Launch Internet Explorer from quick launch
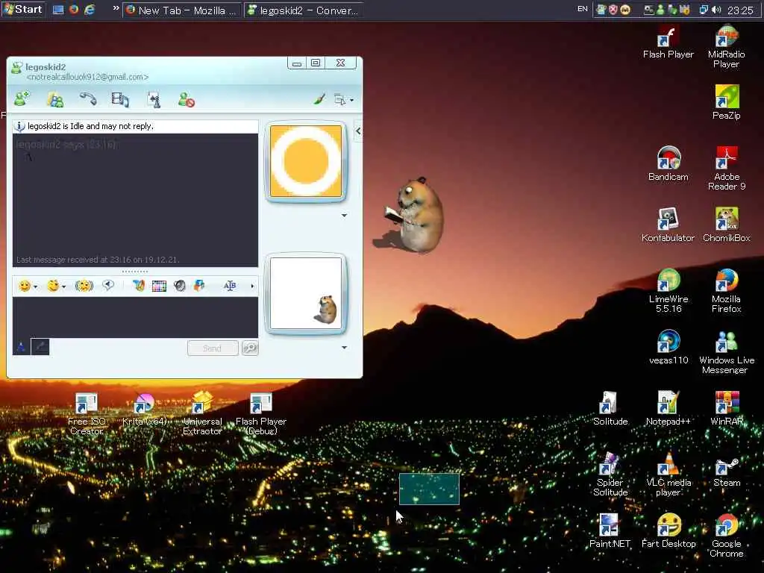Viewport: 764px width, 573px height. (x=90, y=9)
